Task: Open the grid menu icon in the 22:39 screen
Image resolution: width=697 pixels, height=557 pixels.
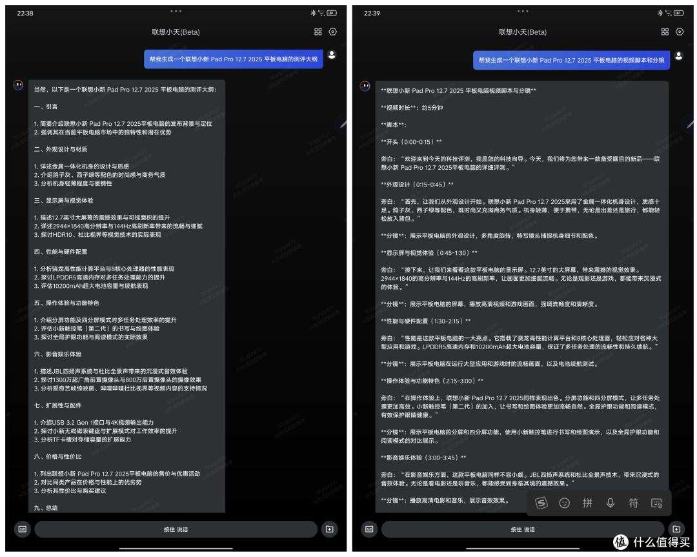Action: pos(665,32)
